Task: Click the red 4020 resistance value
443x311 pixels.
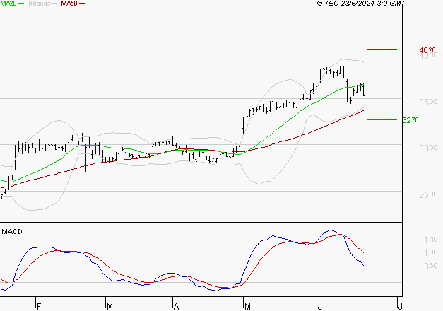Action: pos(427,50)
